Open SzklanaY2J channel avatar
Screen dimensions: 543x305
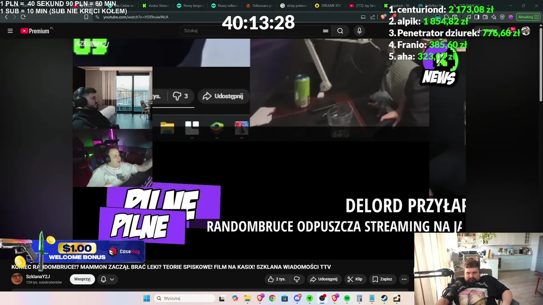click(x=17, y=279)
